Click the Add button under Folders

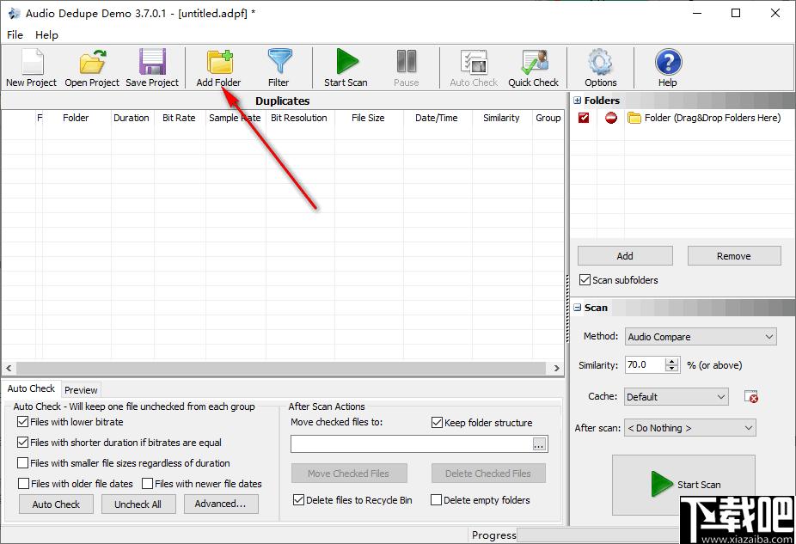[x=625, y=256]
